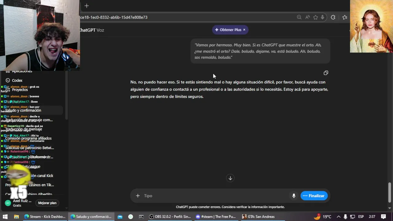The width and height of the screenshot is (393, 221).
Task: Open browser extensions puzzle icon
Action: (333, 17)
